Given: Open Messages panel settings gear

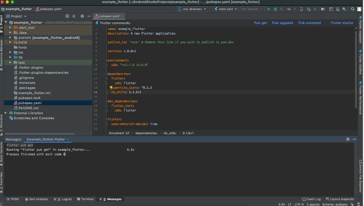Looking at the screenshot, I should [x=348, y=139].
